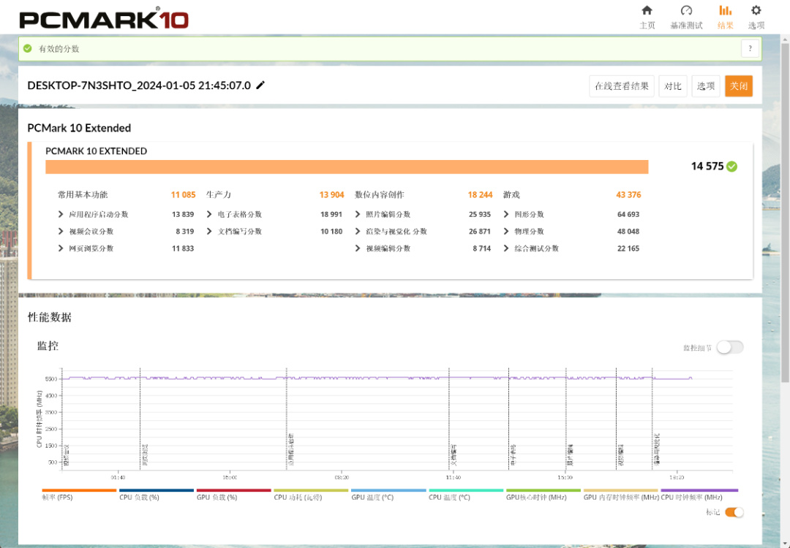This screenshot has height=548, width=790.
Task: Expand 物理分数 row
Action: (x=506, y=232)
